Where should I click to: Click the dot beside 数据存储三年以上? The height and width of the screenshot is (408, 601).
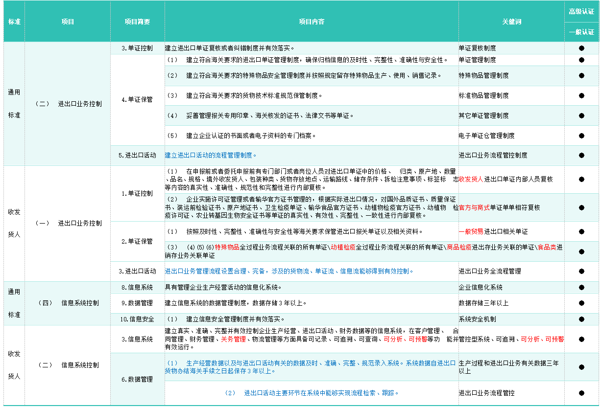coord(581,303)
